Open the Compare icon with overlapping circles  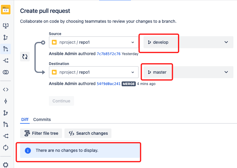point(6,72)
